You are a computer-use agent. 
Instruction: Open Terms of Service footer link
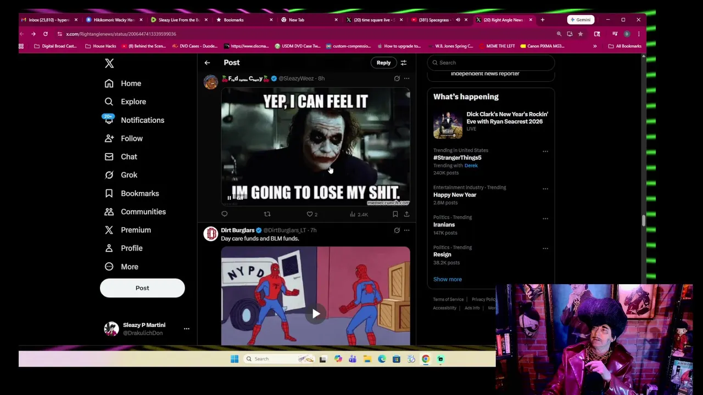coord(448,300)
